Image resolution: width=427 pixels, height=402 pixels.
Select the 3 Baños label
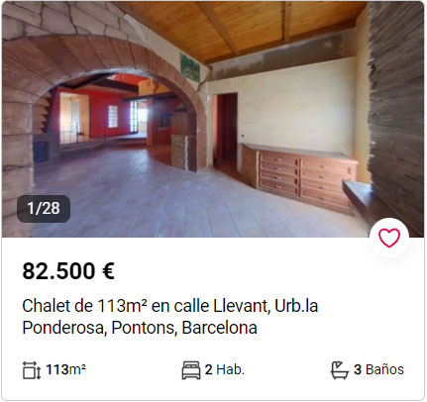point(378,369)
